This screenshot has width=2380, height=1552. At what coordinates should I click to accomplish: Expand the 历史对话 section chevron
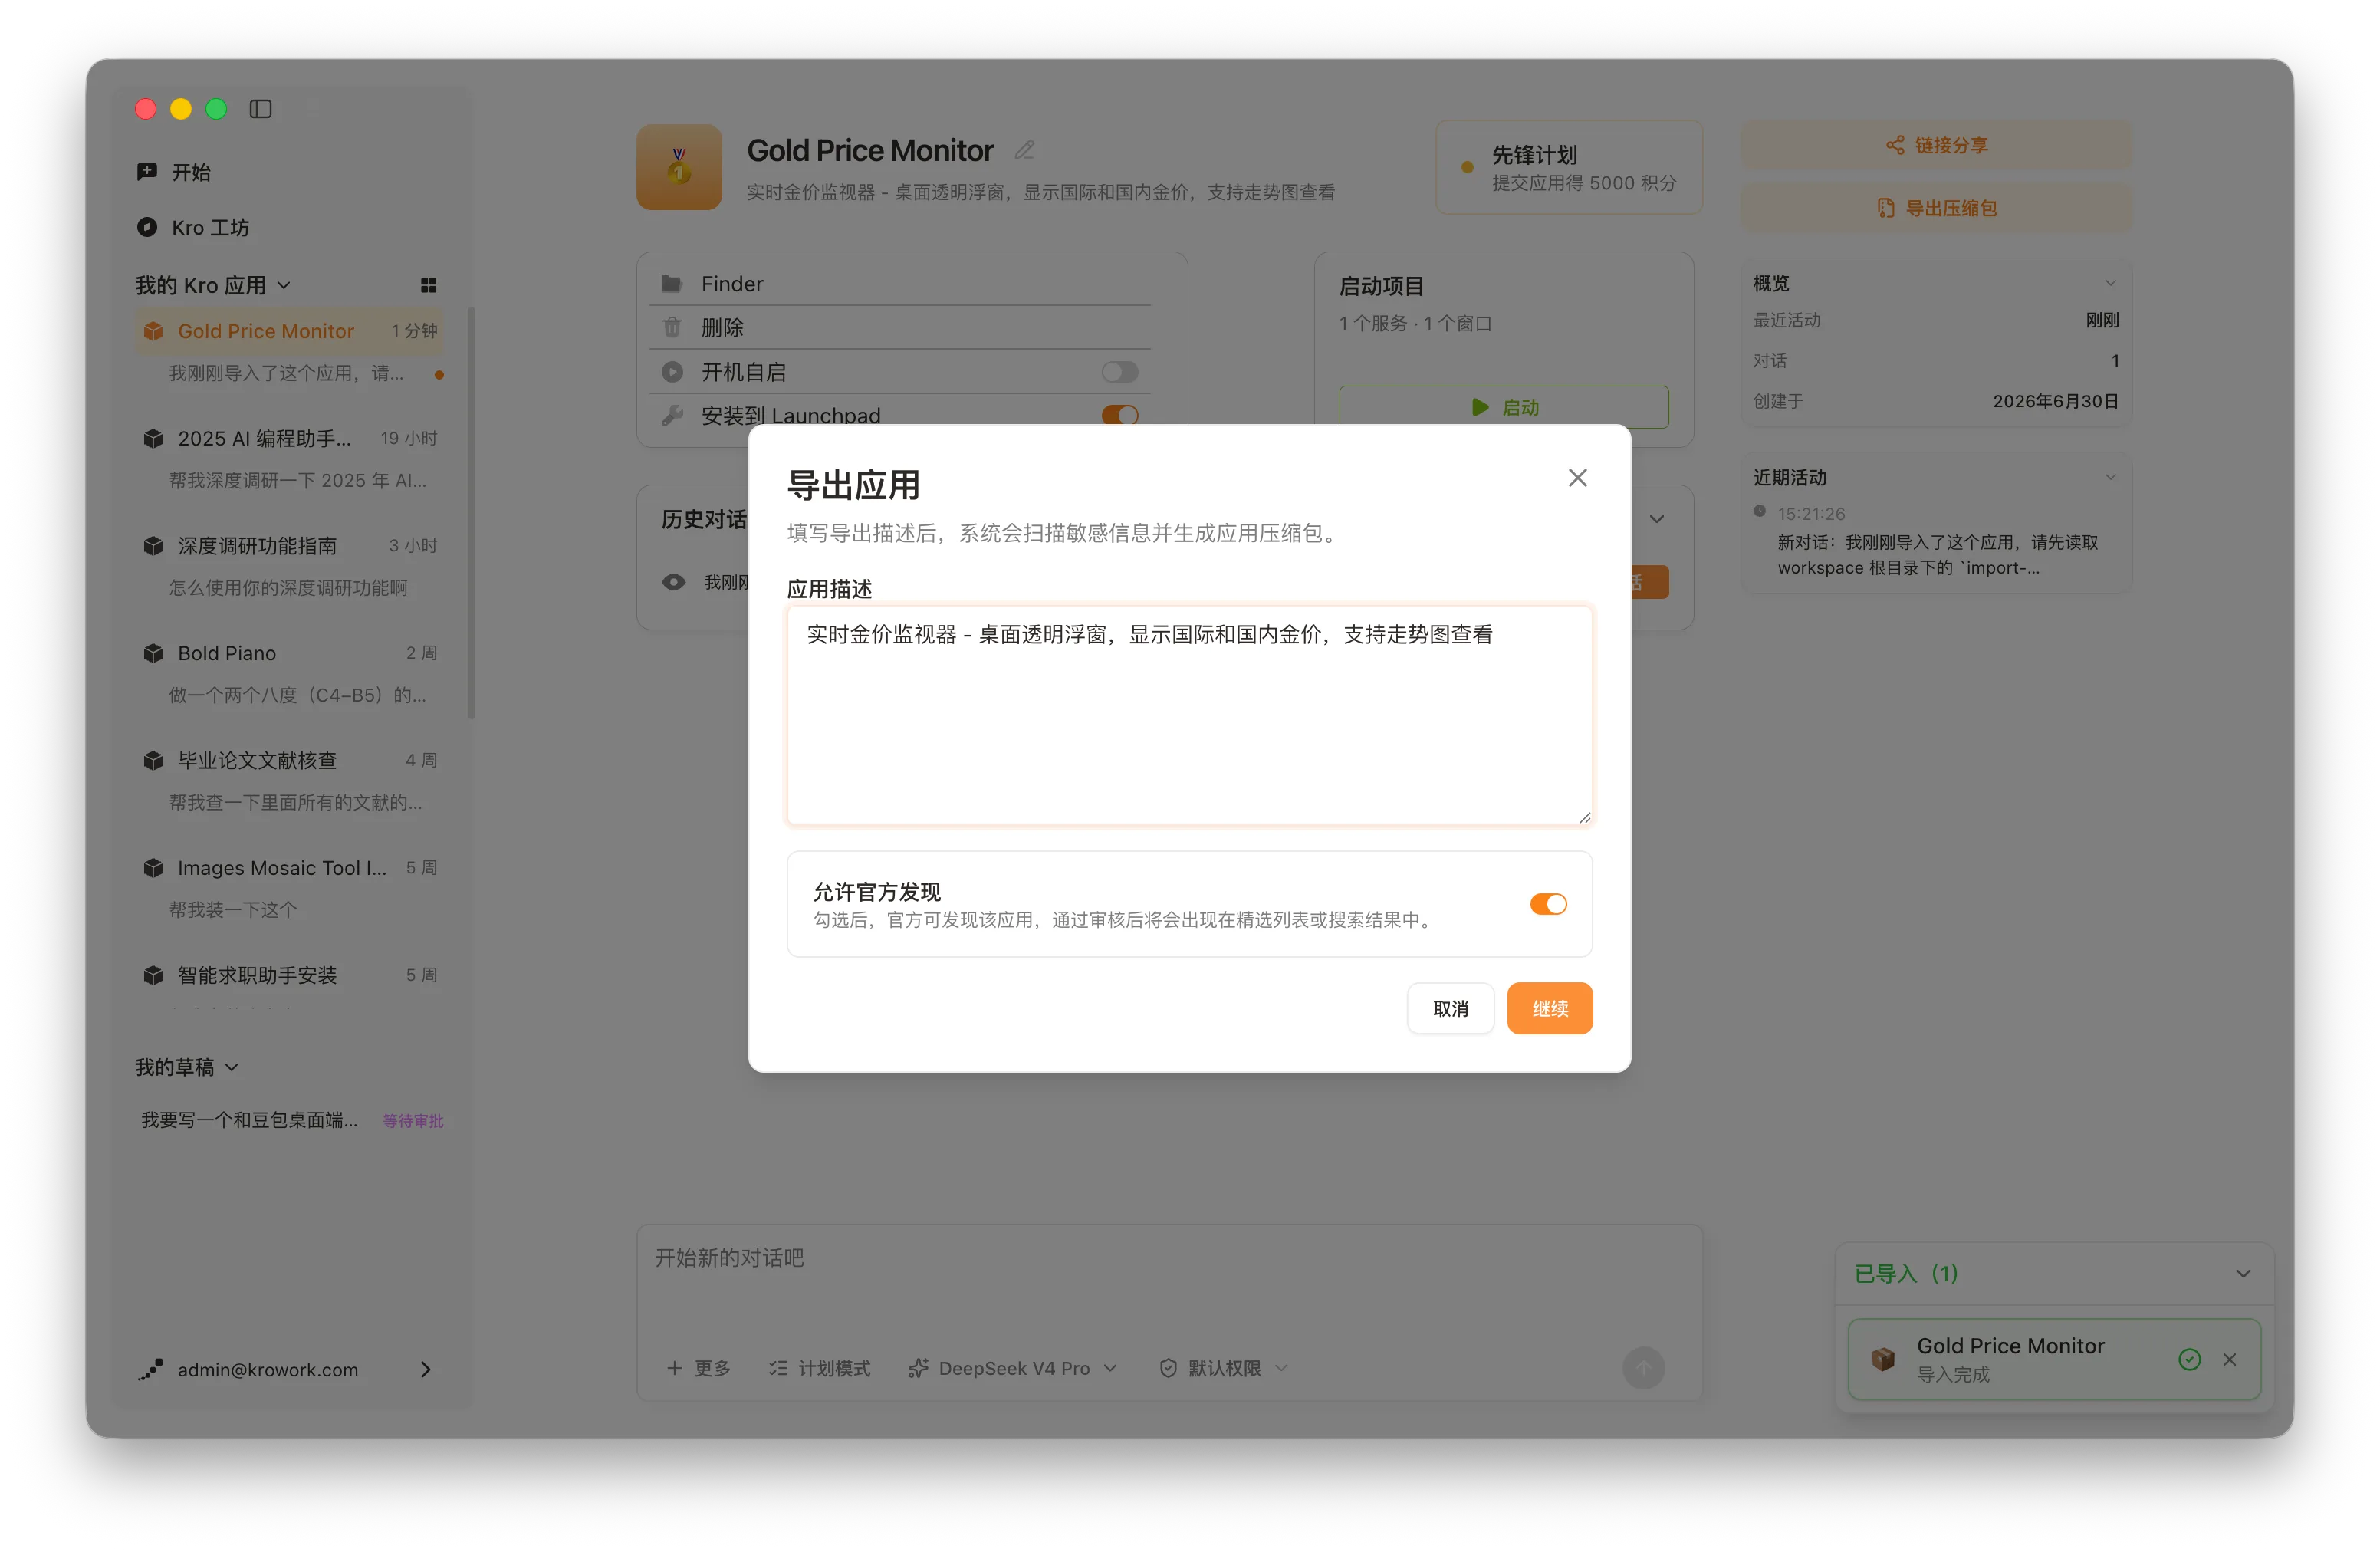click(1657, 519)
